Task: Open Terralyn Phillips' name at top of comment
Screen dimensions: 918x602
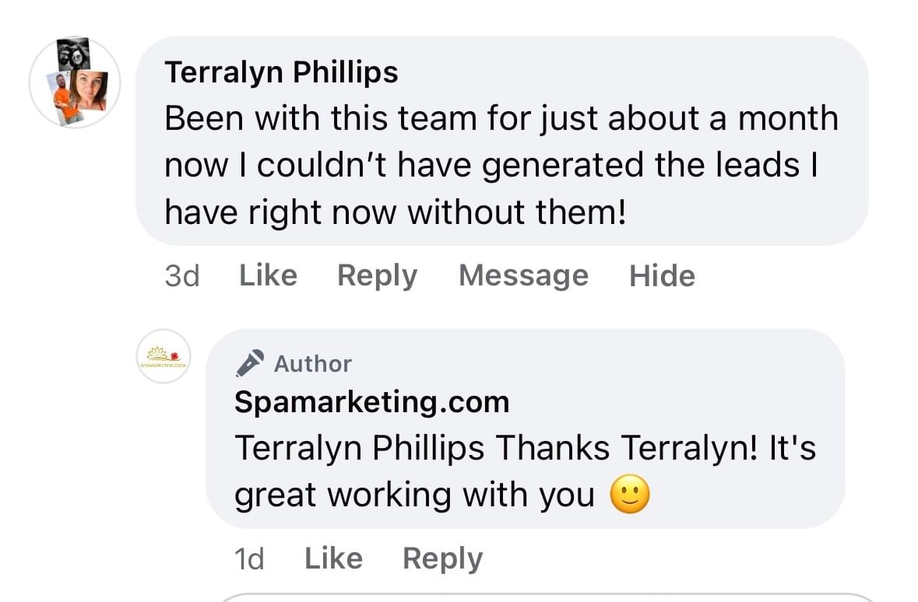Action: pyautogui.click(x=281, y=72)
